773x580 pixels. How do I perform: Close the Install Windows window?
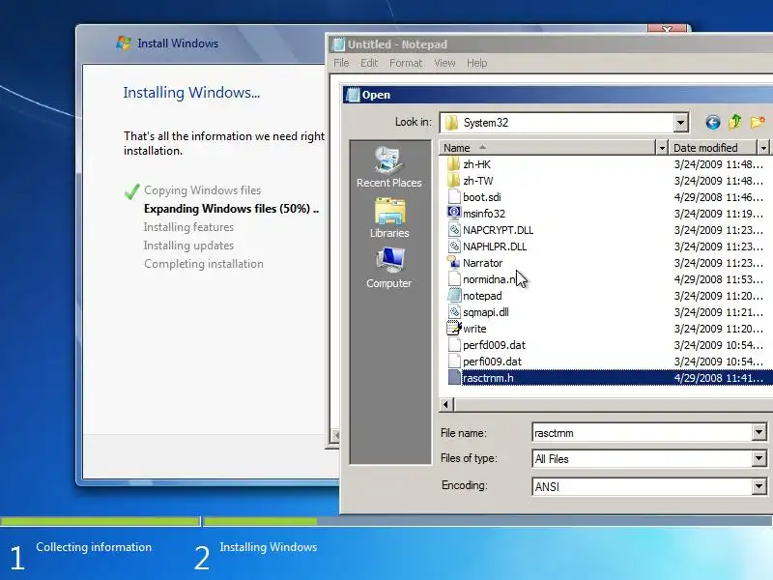667,29
